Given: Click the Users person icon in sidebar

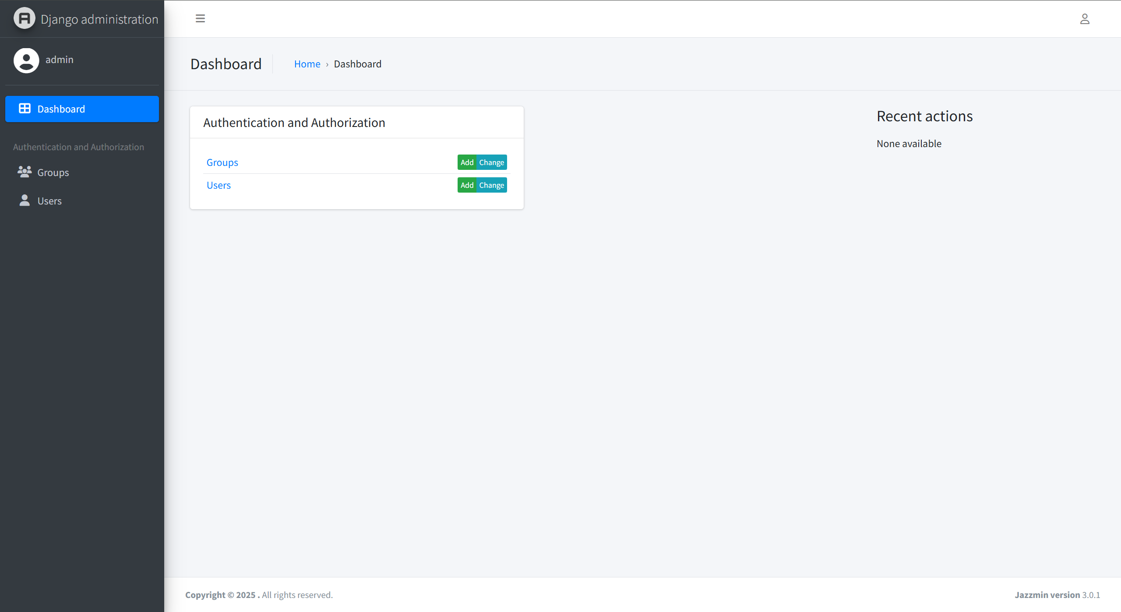Looking at the screenshot, I should (25, 200).
